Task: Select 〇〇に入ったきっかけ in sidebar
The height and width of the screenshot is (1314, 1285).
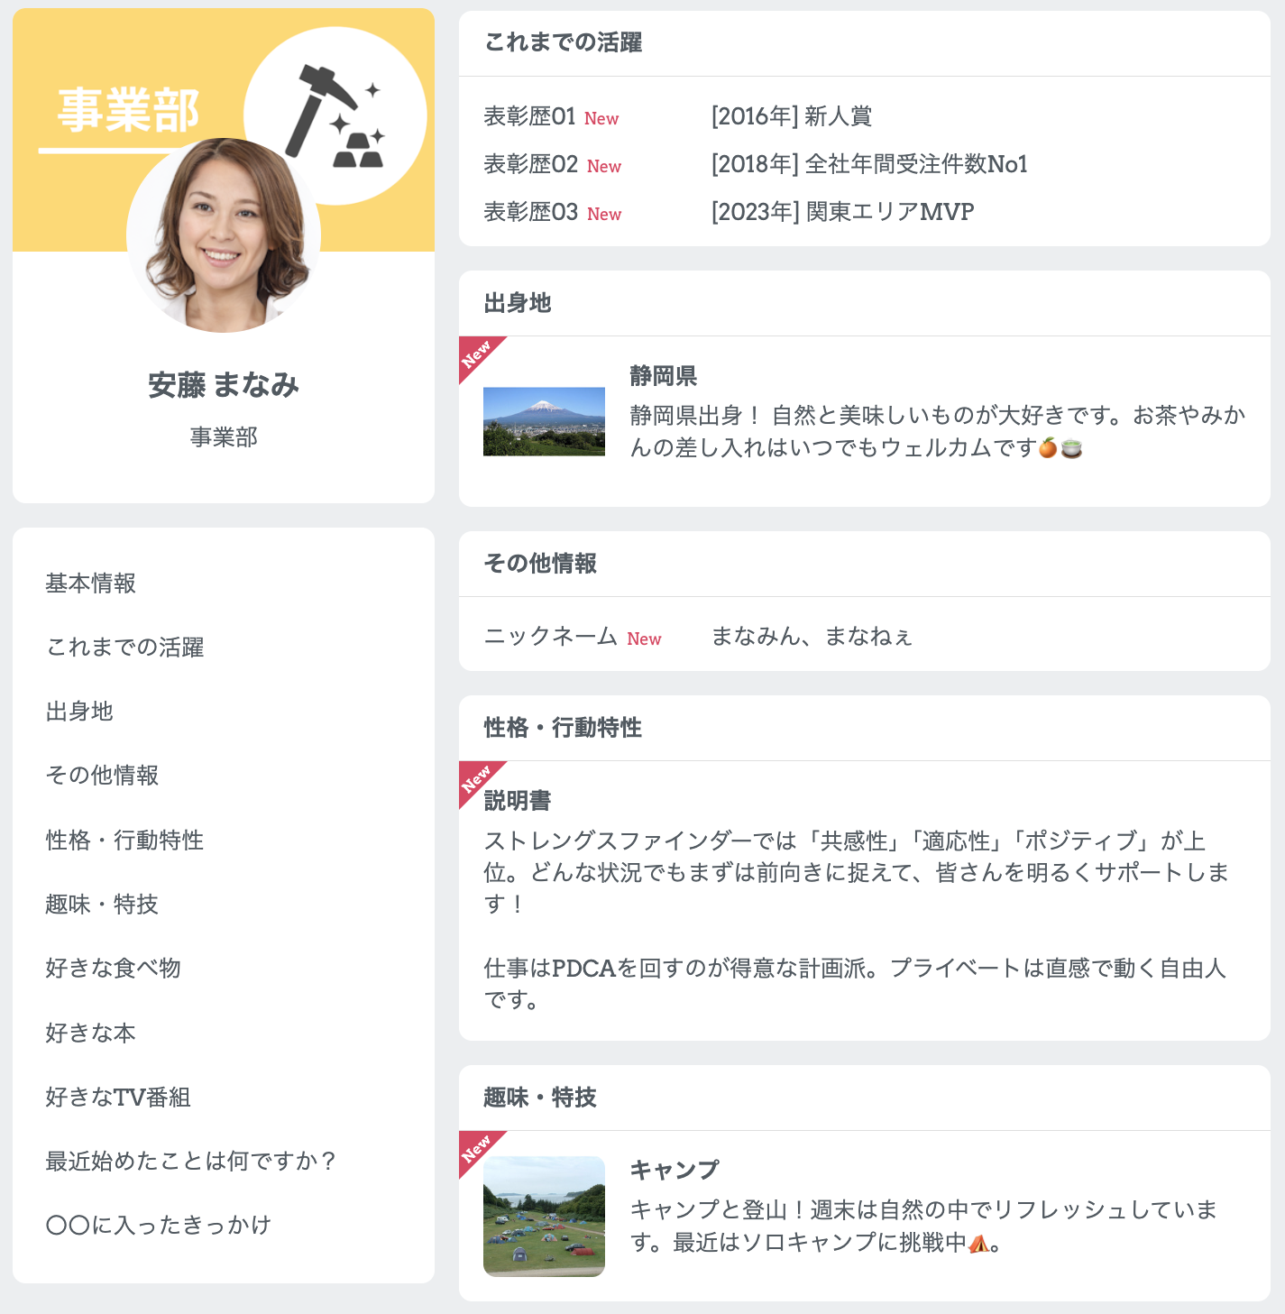Action: (x=159, y=1225)
